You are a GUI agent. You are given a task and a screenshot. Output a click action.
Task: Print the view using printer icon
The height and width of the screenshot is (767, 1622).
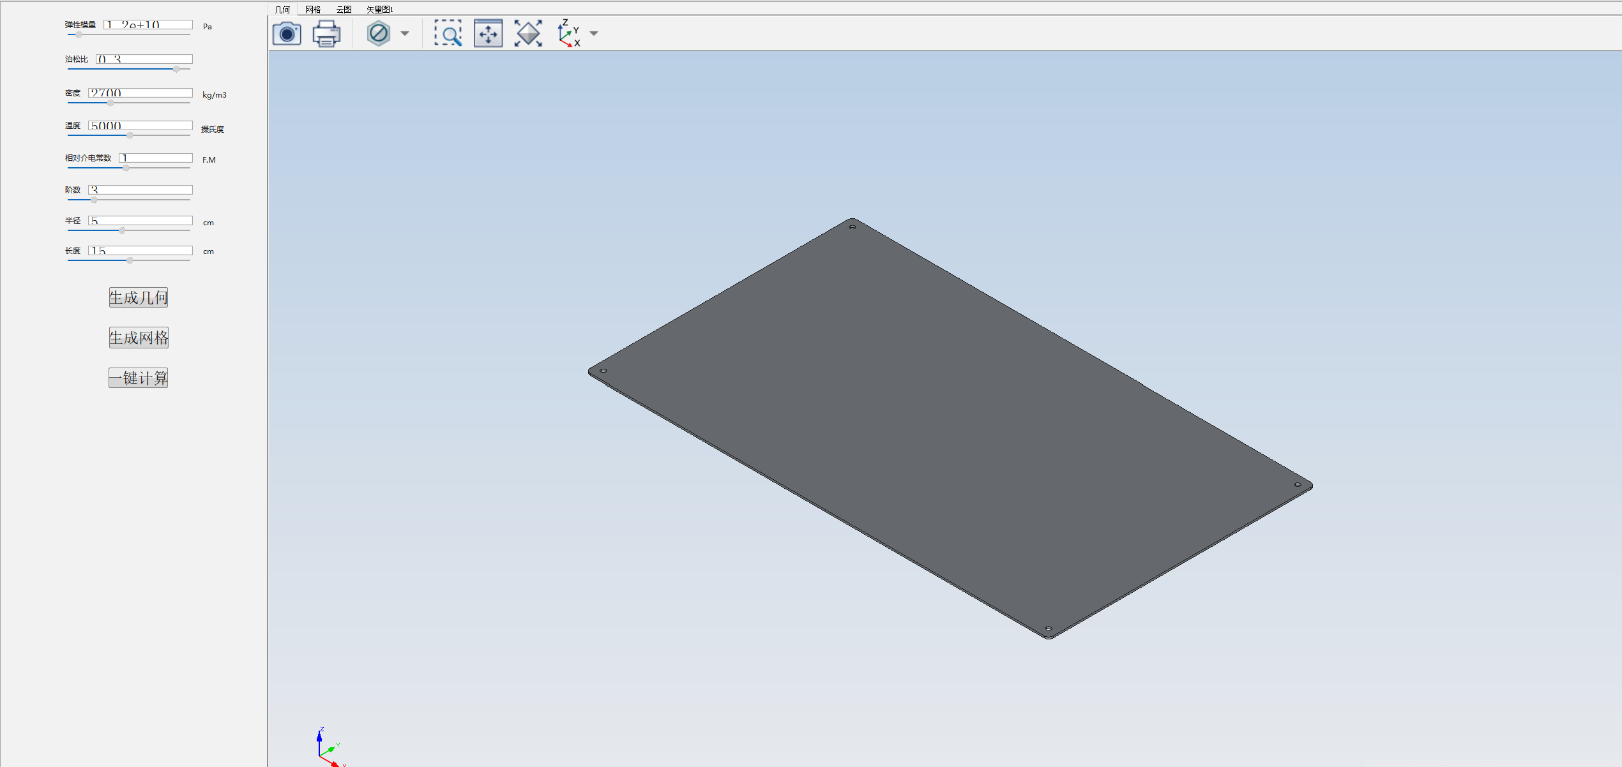[x=326, y=33]
